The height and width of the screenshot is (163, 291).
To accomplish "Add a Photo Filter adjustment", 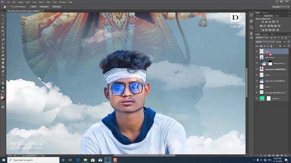I will 272,26.
